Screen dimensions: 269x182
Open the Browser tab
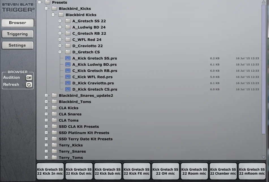click(x=18, y=23)
